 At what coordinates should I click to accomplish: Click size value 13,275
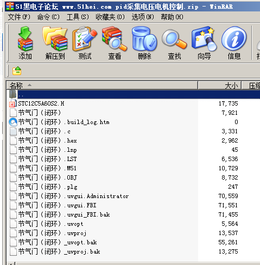(228, 251)
